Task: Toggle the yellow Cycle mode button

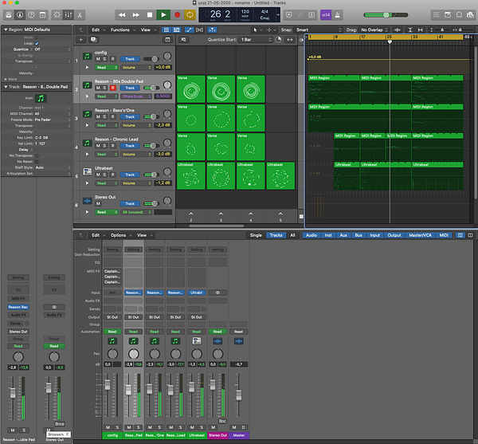Action: [x=190, y=14]
